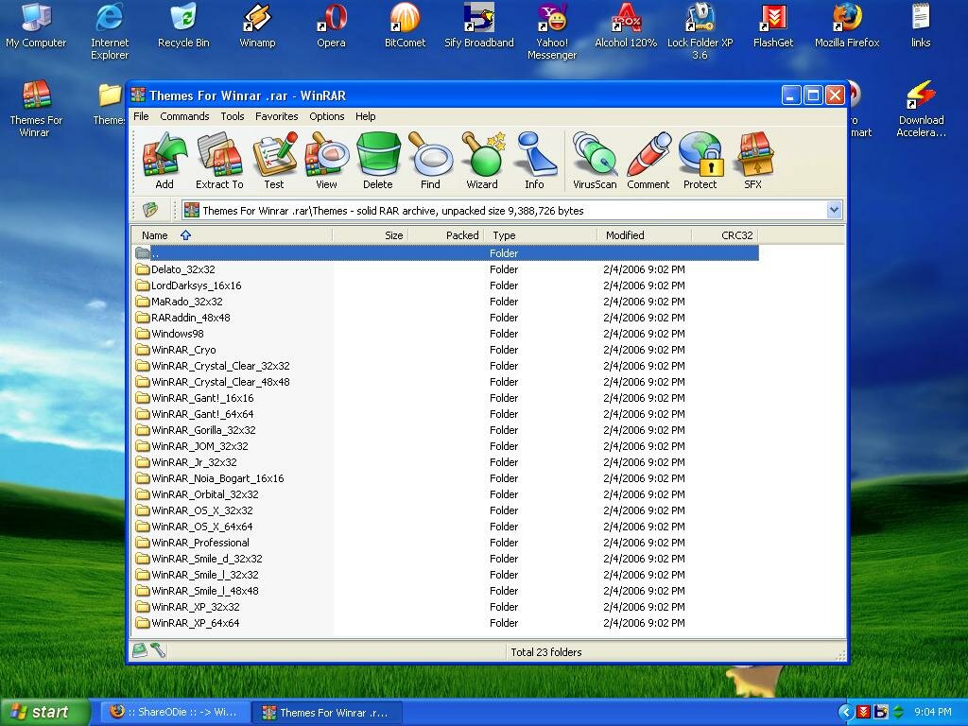Open the Commands menu
The height and width of the screenshot is (726, 968).
[x=184, y=116]
